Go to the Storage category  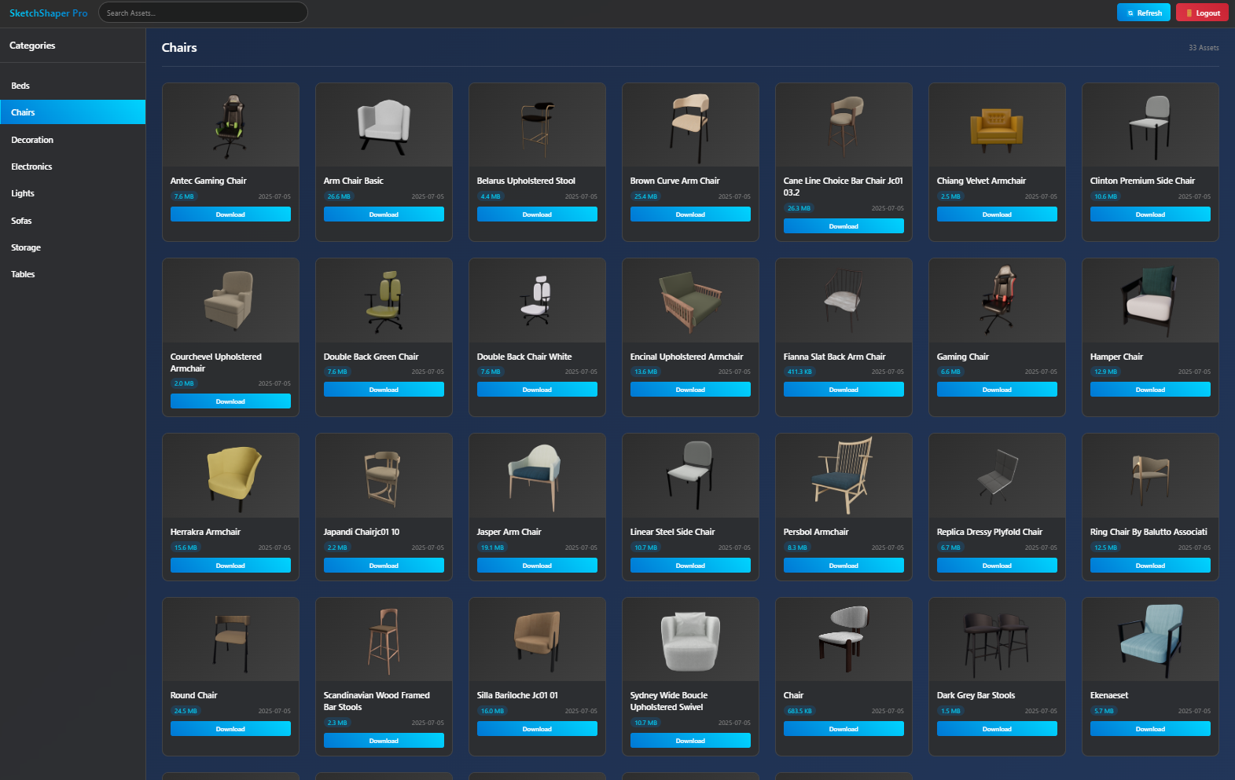coord(73,247)
